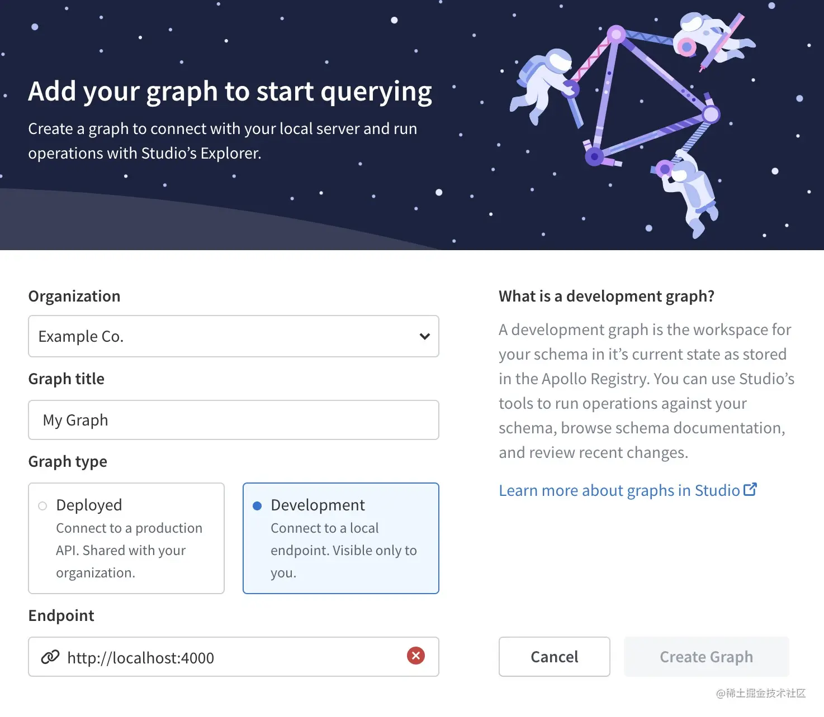The width and height of the screenshot is (824, 717).
Task: Click the Cancel button
Action: (554, 657)
